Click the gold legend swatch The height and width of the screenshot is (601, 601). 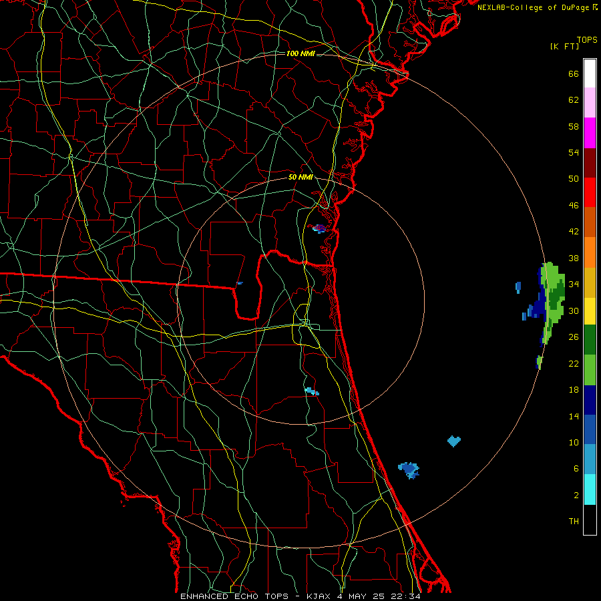click(590, 282)
